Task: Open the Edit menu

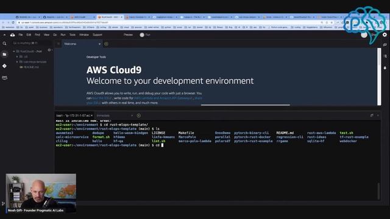Action: 29,35
